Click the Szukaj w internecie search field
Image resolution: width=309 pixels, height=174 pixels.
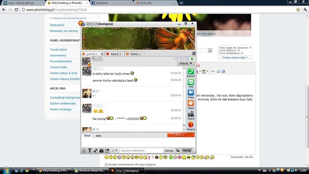(x=141, y=150)
